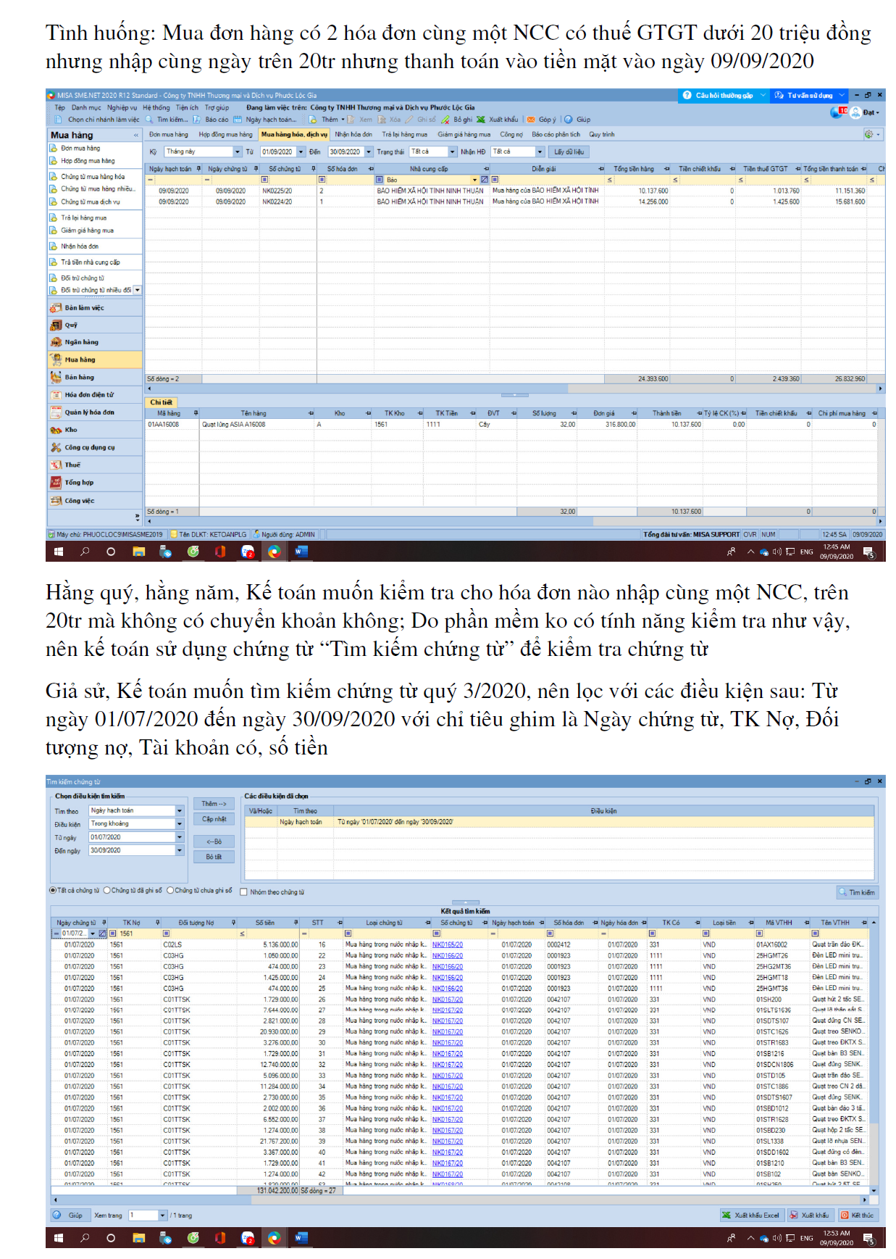Open the Quỹ module icon
896x1259 pixels.
tap(56, 325)
